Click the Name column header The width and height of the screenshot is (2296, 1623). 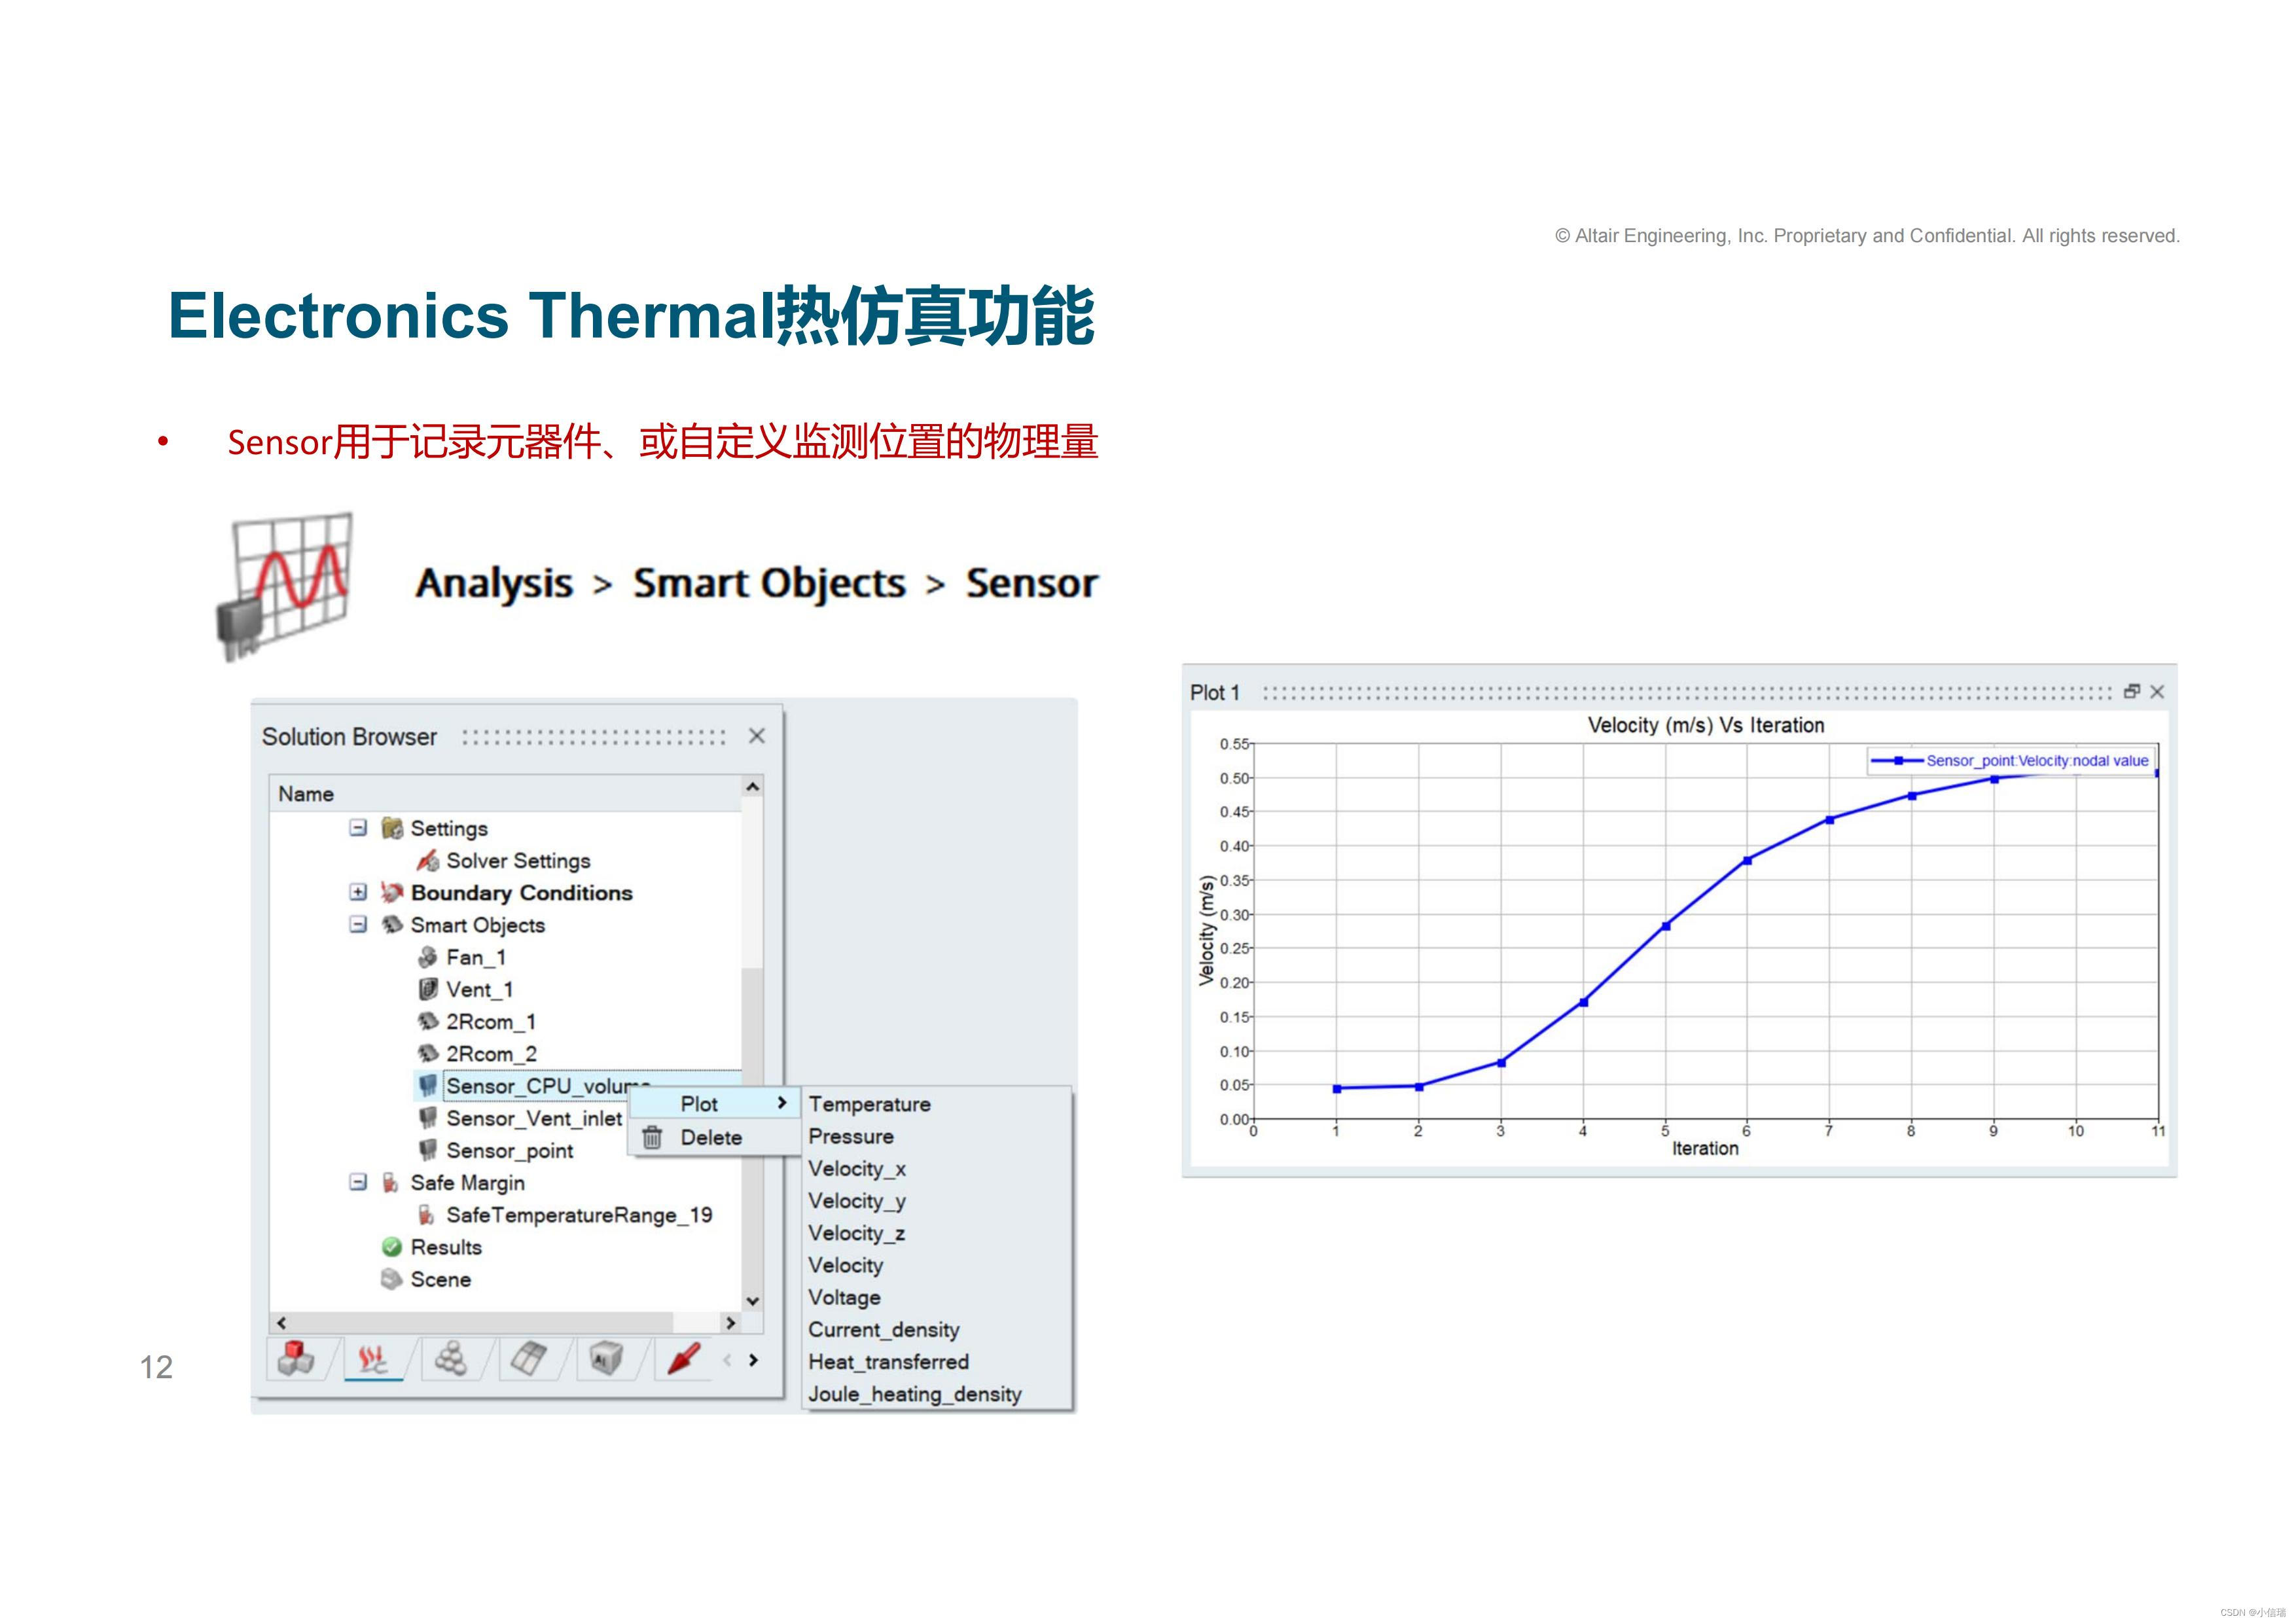506,793
